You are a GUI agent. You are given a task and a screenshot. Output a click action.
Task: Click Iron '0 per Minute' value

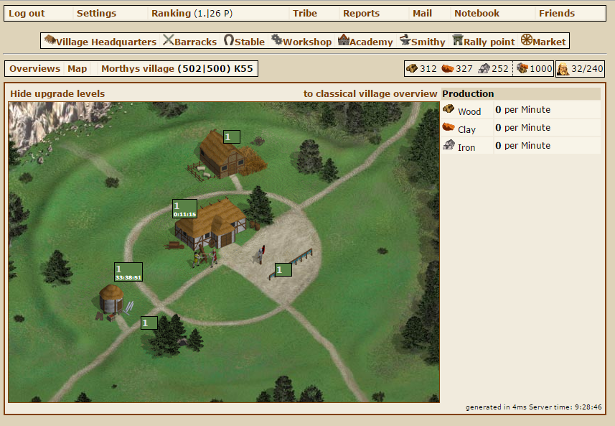click(522, 146)
